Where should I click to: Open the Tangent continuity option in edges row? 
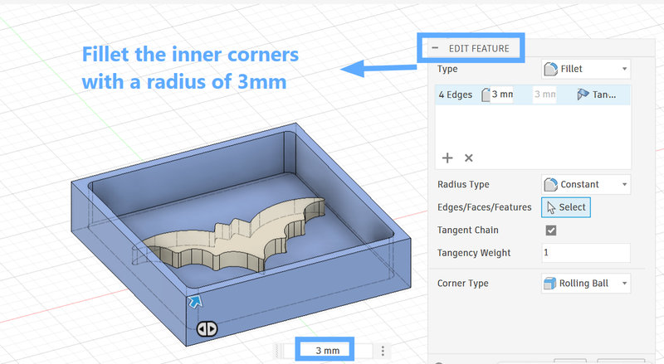pyautogui.click(x=597, y=95)
